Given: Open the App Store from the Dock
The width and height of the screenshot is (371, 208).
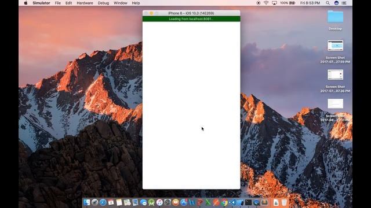Looking at the screenshot, I should click(x=184, y=202).
